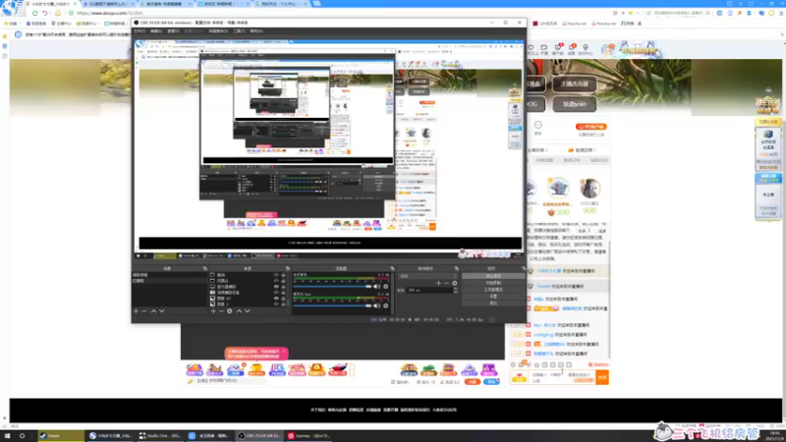Open the scene transition type dropdown

[x=428, y=276]
